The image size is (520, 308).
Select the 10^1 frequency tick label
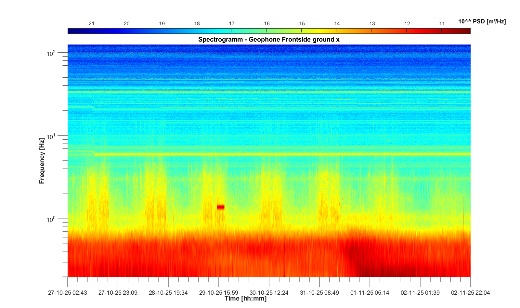point(51,136)
